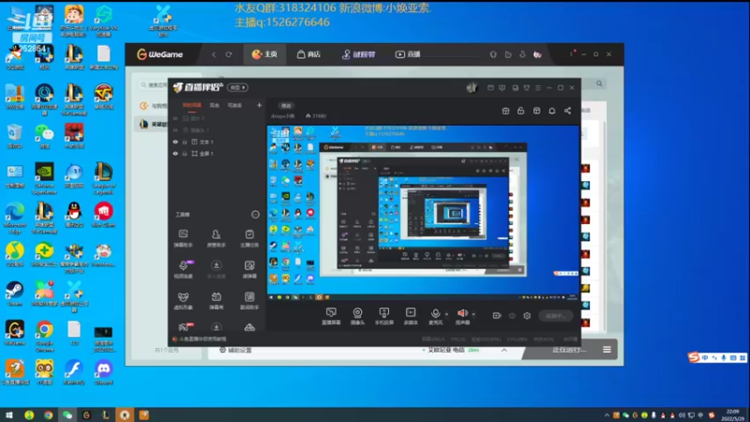
Task: Open WeGame download icon in header
Action: point(522,54)
